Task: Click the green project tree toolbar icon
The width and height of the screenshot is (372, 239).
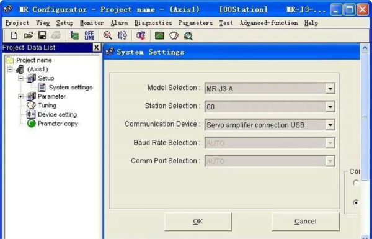Action: tap(74, 35)
